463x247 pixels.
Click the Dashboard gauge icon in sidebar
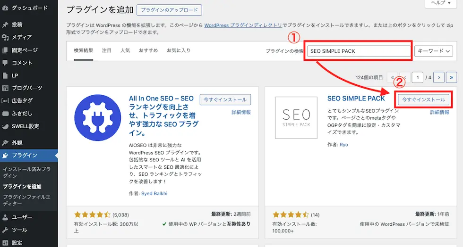point(5,8)
